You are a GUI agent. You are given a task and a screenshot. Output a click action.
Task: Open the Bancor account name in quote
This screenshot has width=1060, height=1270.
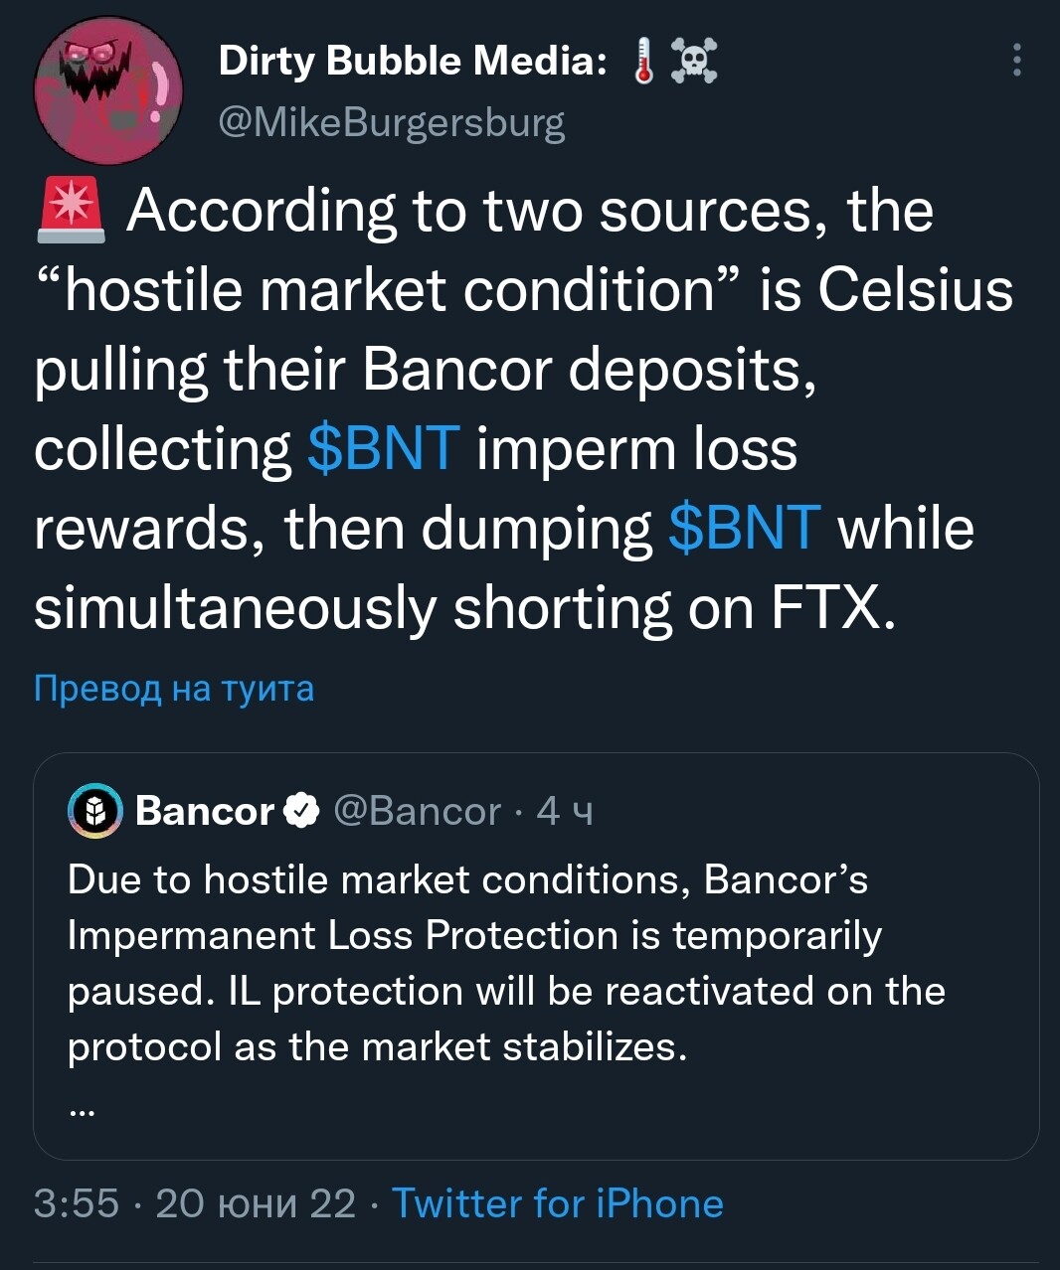205,811
